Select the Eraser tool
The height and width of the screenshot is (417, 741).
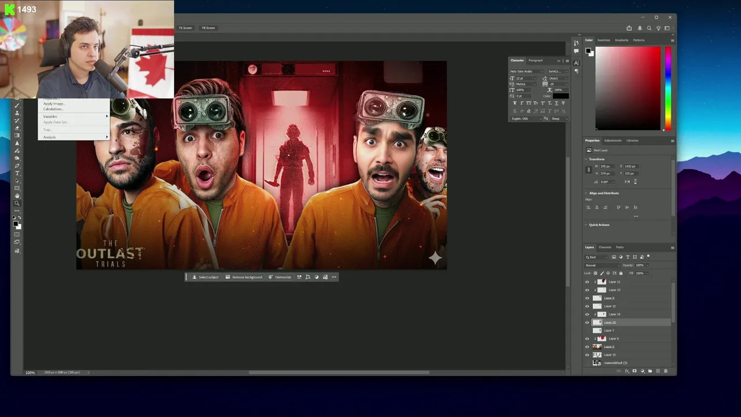tap(17, 128)
